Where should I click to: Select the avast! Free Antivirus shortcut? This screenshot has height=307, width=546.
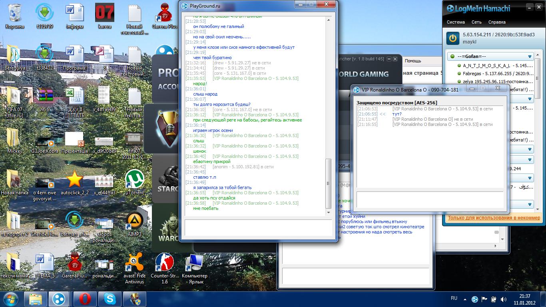[x=135, y=268]
